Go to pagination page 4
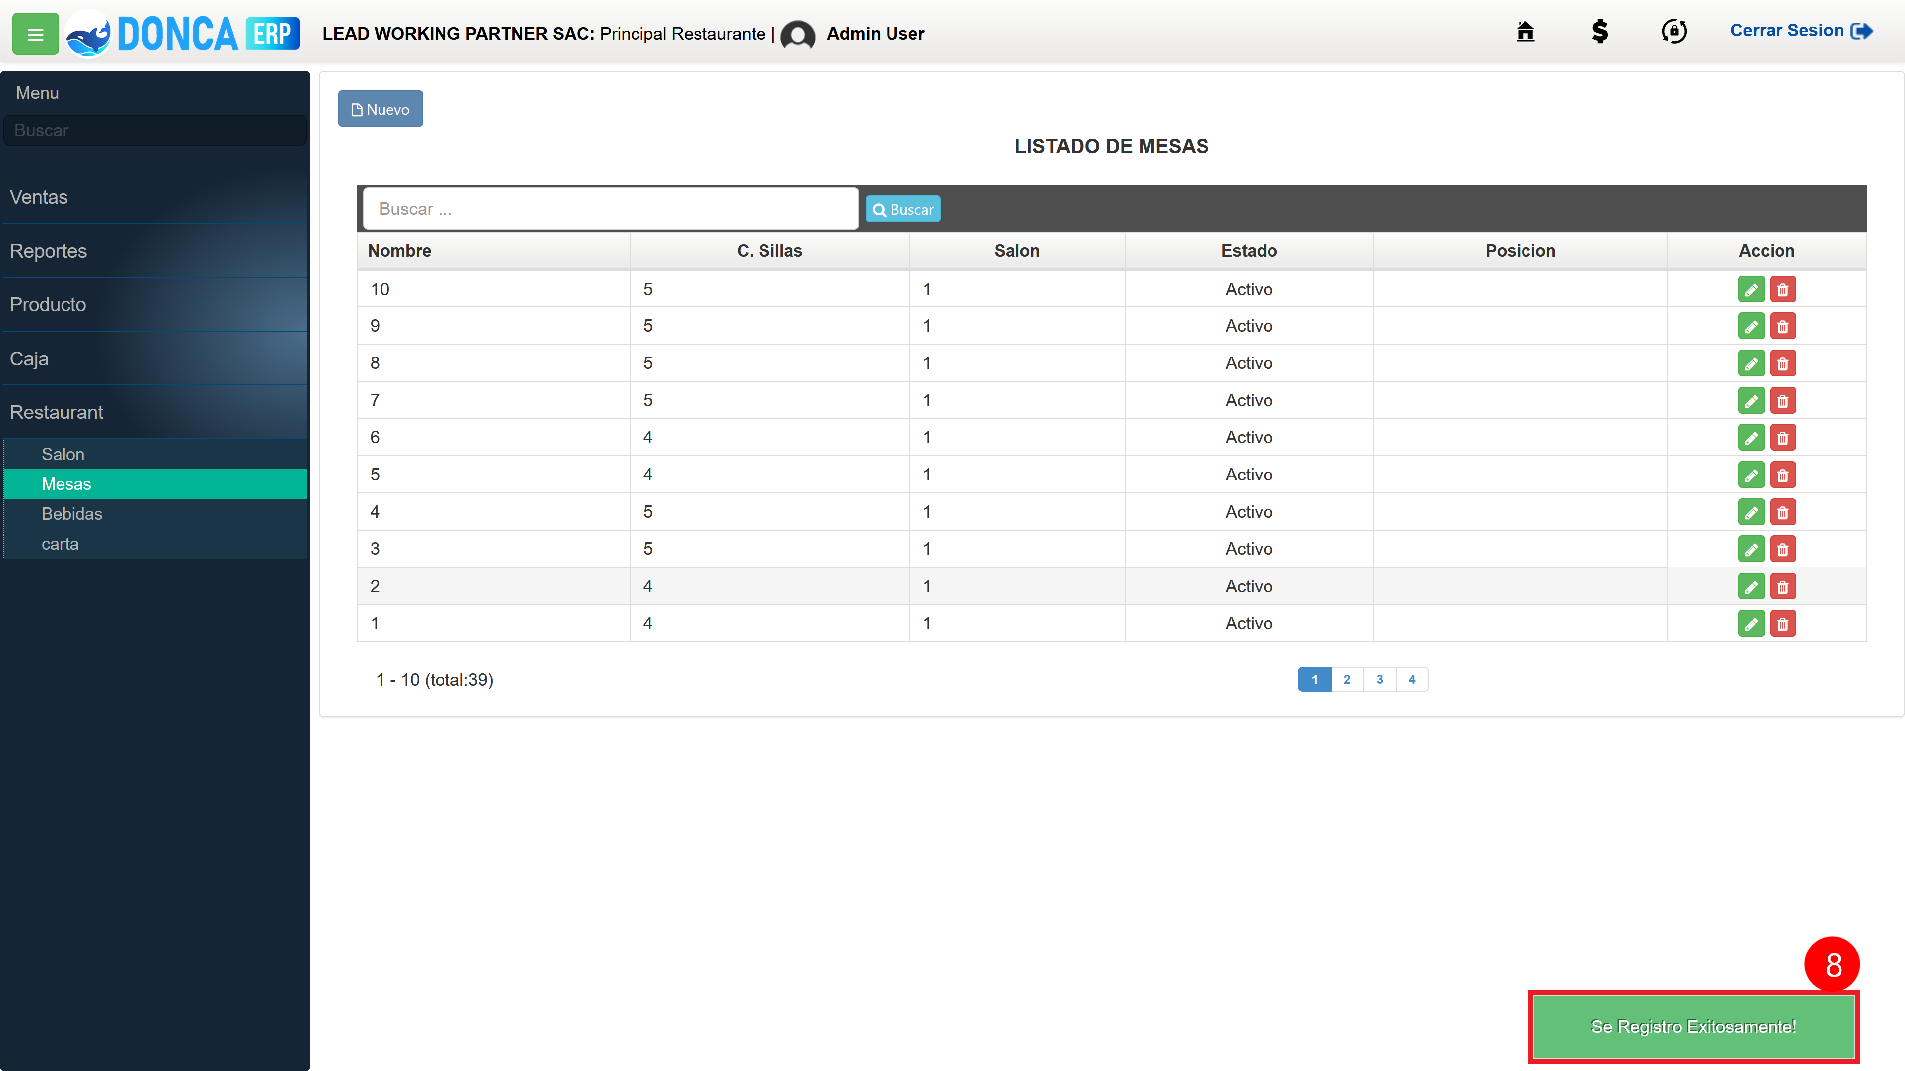 tap(1412, 679)
